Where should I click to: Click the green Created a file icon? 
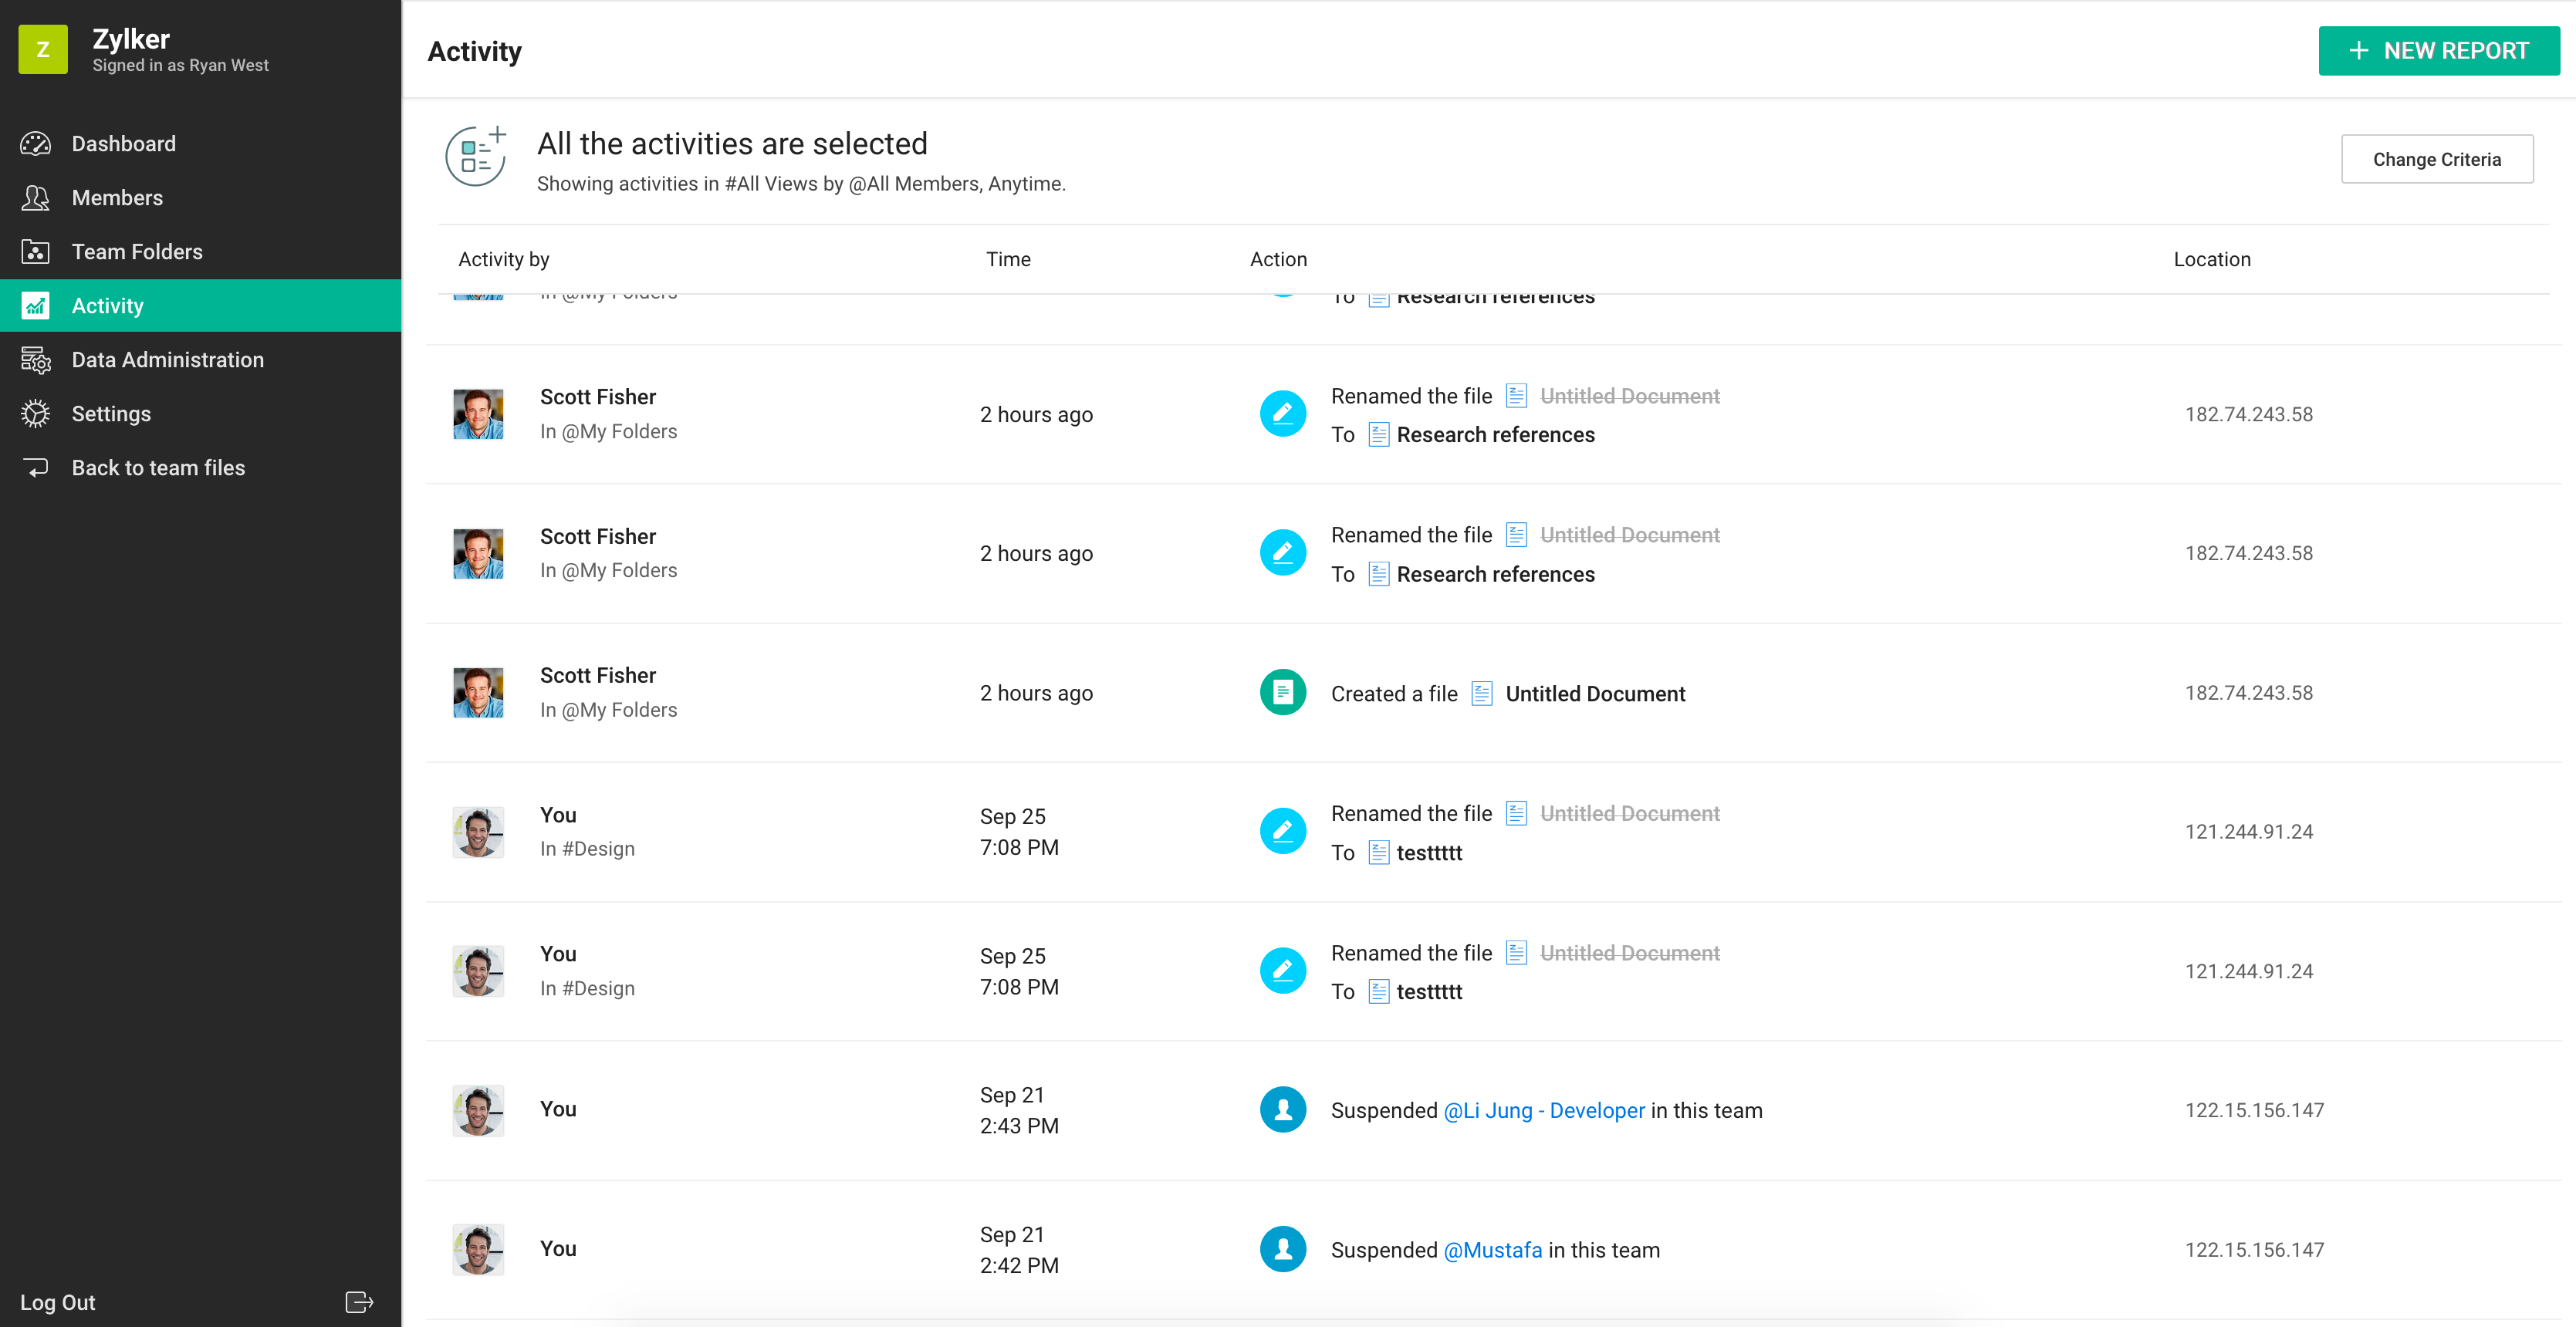1282,691
